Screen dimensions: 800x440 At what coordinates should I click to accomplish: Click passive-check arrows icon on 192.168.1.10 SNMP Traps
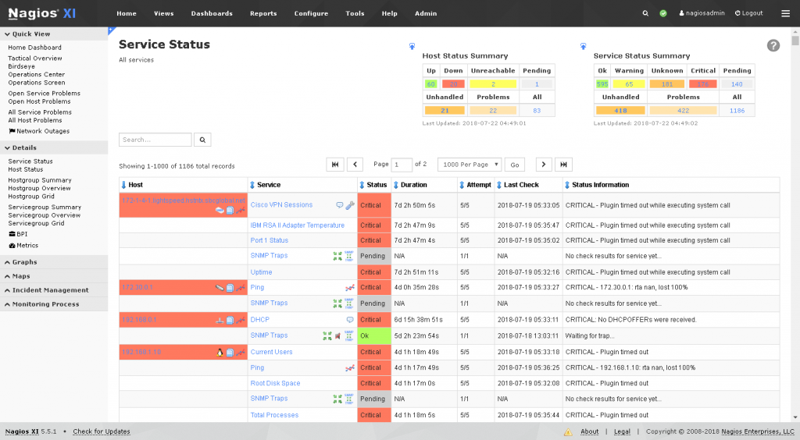pos(337,399)
